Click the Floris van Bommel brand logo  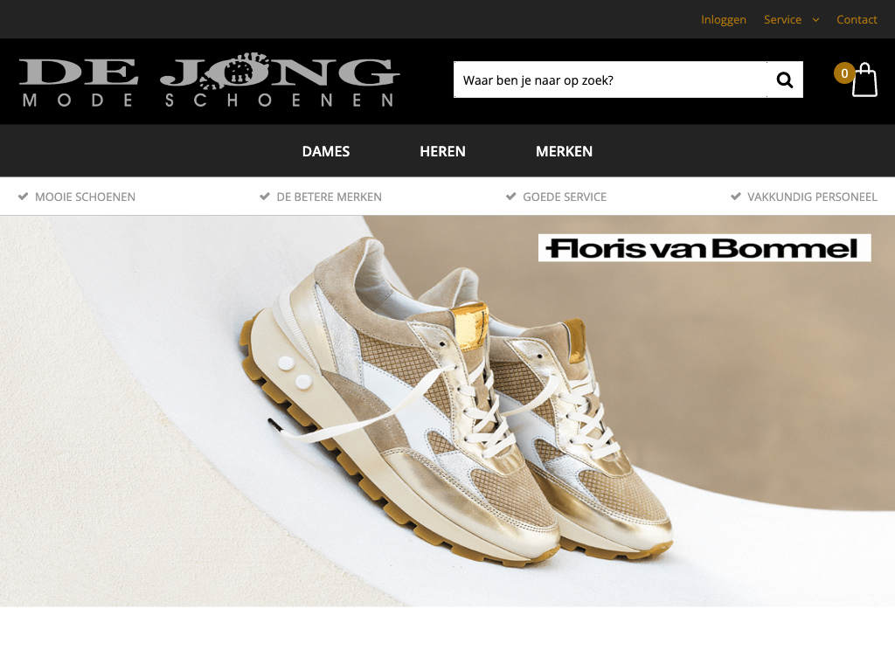(x=704, y=247)
